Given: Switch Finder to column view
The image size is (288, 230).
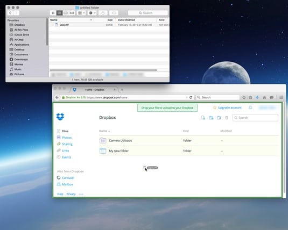Looking at the screenshot, I should 66,13.
